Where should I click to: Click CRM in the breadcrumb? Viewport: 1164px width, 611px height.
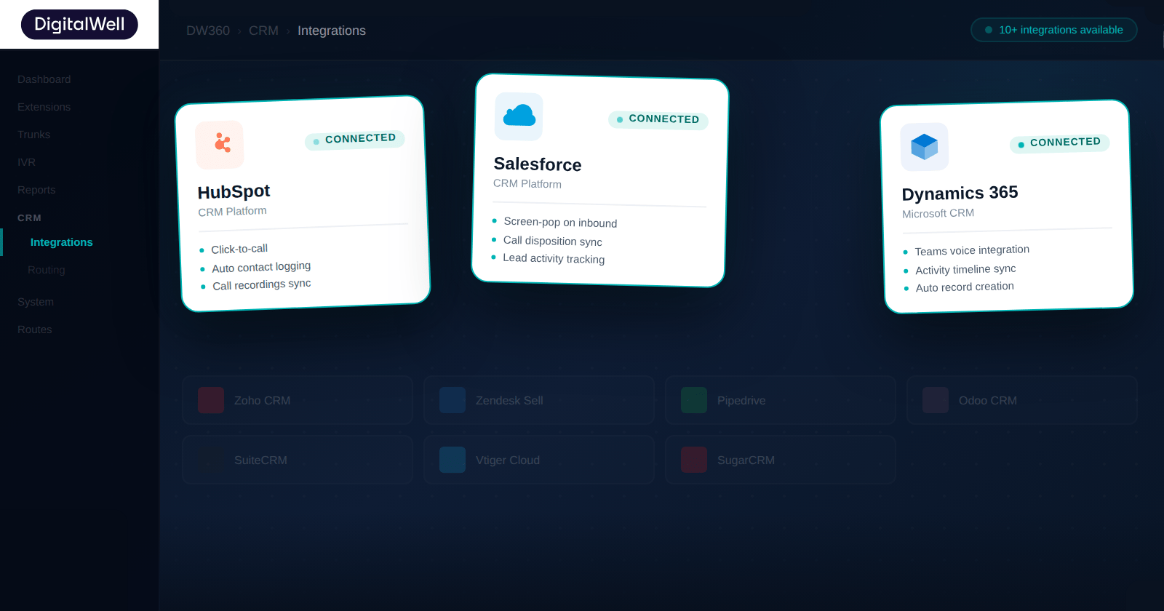click(263, 31)
